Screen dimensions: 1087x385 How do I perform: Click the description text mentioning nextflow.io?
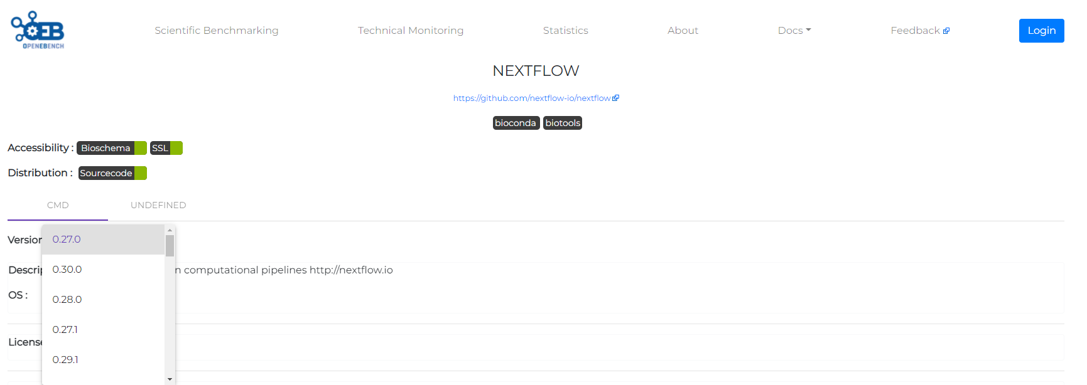(x=284, y=270)
